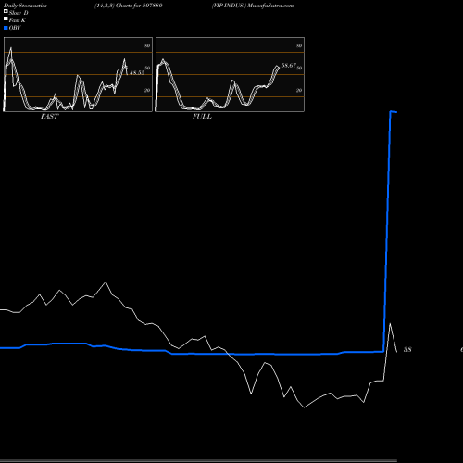463x463 pixels.
Task: Click the MunafaSutra.com watermark text
Action: 270,6
